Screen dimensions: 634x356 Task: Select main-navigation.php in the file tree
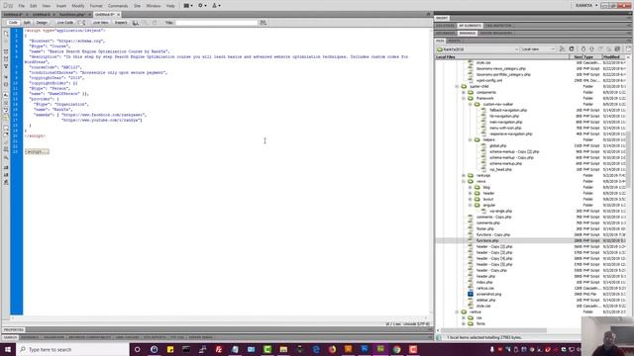pos(505,122)
